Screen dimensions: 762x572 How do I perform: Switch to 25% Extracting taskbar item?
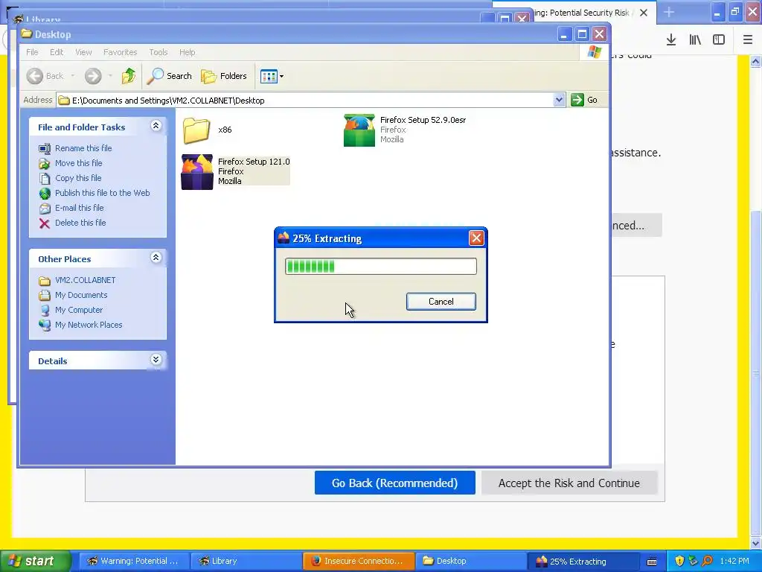click(583, 561)
